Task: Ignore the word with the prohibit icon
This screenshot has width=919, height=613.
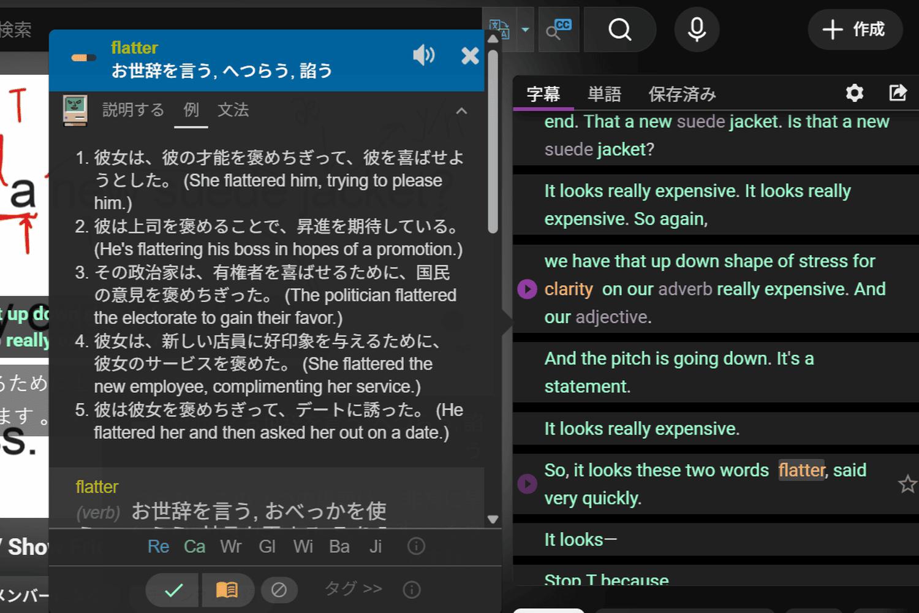Action: click(279, 590)
